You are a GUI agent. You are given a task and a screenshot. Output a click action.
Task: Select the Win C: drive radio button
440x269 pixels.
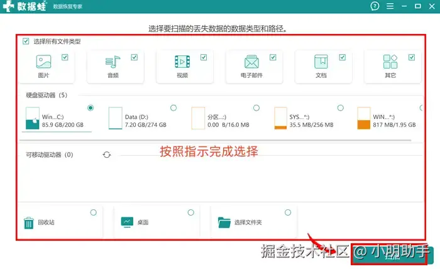(91, 107)
